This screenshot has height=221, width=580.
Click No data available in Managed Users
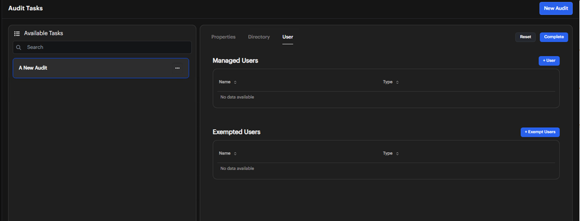(237, 97)
